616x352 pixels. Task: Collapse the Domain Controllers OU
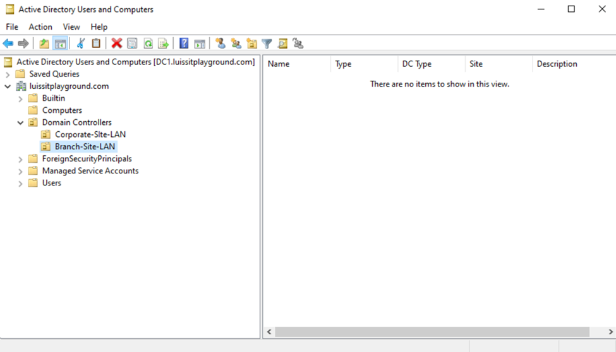click(20, 122)
